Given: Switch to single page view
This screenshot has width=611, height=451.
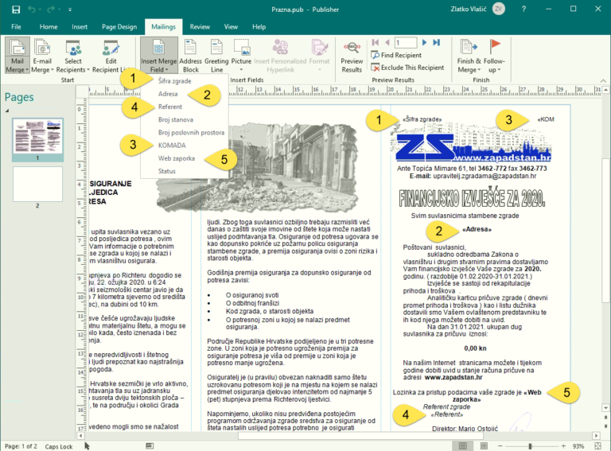Looking at the screenshot, I should point(464,446).
